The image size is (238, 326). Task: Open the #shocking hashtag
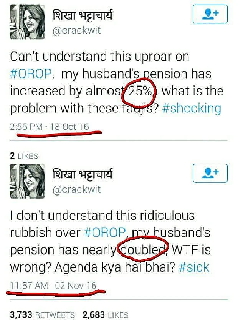[192, 109]
